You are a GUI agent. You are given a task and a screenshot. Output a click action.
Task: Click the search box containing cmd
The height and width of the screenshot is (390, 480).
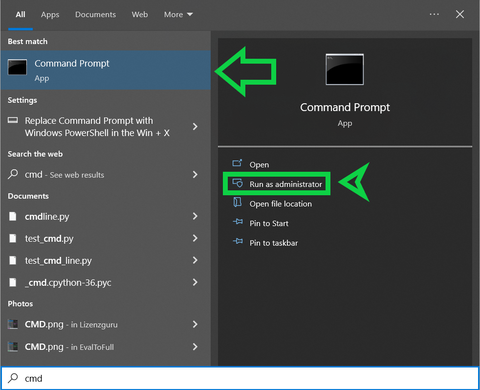tap(240, 378)
